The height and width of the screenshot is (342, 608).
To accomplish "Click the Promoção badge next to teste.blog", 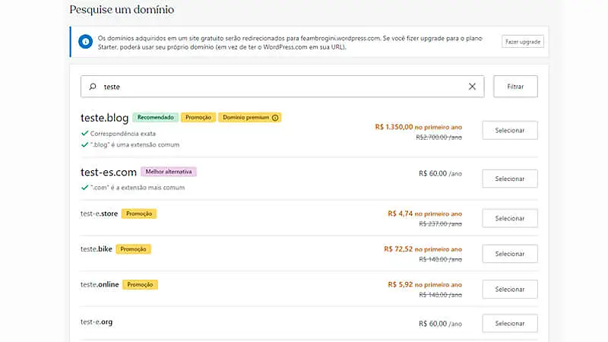I will [x=198, y=118].
